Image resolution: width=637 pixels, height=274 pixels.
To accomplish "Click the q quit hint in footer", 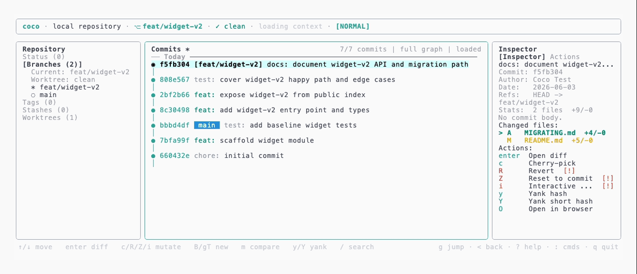I will (x=606, y=247).
